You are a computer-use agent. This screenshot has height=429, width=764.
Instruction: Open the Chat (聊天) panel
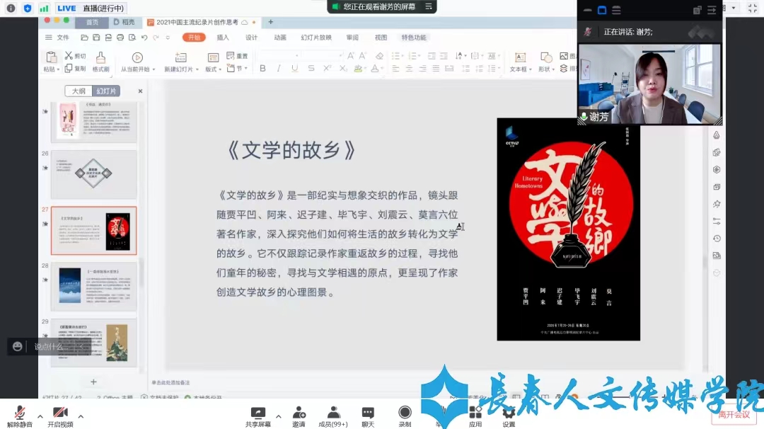[368, 417]
